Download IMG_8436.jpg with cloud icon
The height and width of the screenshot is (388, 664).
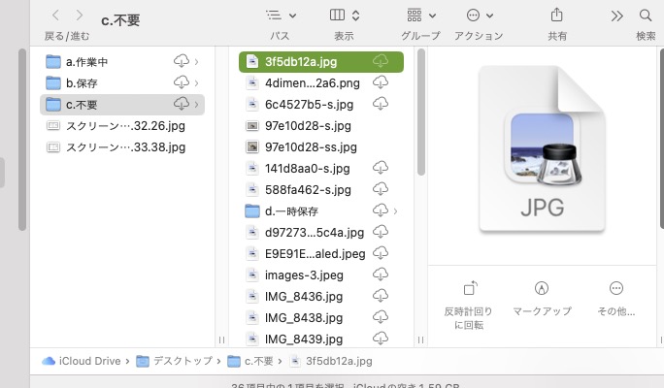(x=381, y=296)
